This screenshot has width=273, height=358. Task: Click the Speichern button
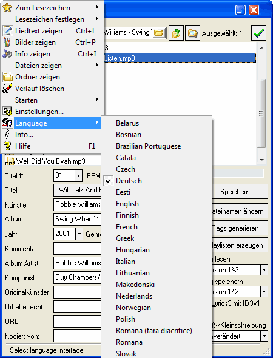[240, 192]
